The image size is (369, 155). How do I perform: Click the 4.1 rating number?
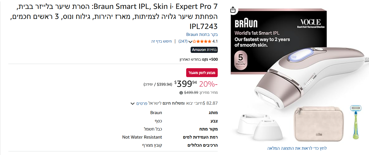[x=215, y=41]
